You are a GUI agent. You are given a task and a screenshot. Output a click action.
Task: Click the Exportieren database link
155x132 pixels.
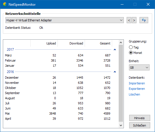point(137,89)
